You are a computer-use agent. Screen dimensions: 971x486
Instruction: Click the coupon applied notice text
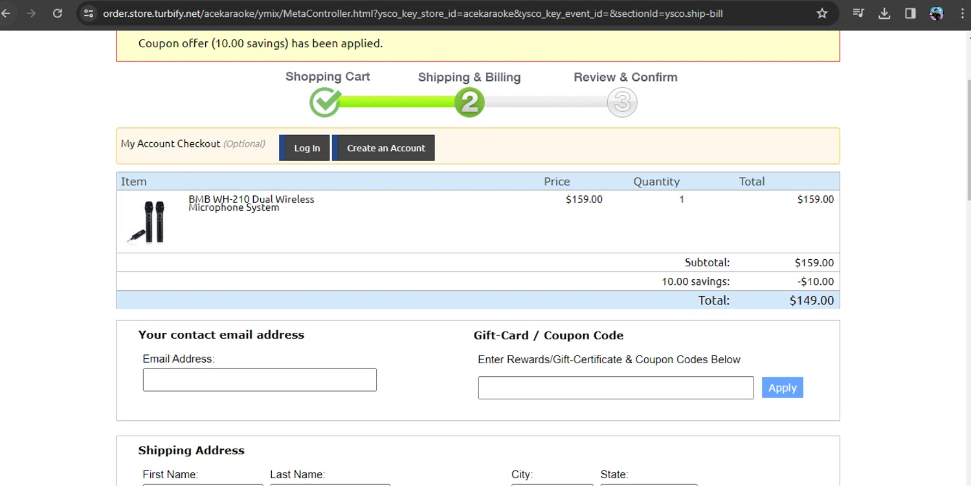(260, 43)
